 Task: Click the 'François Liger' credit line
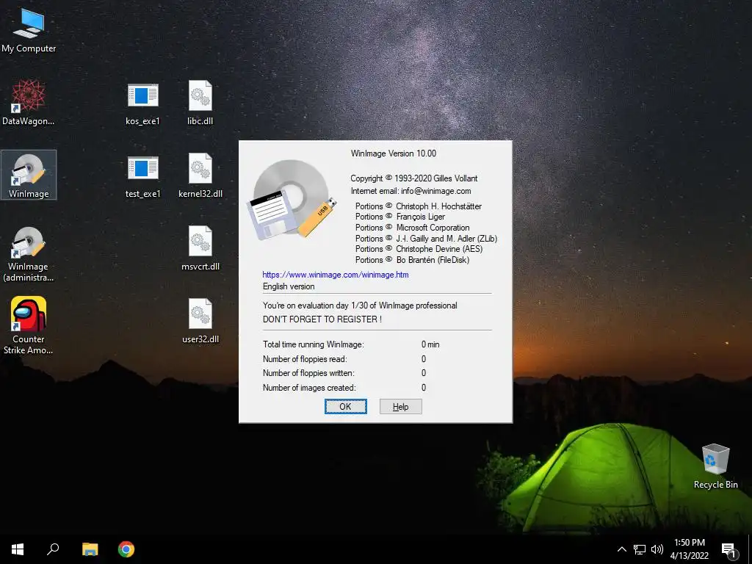[x=400, y=217]
